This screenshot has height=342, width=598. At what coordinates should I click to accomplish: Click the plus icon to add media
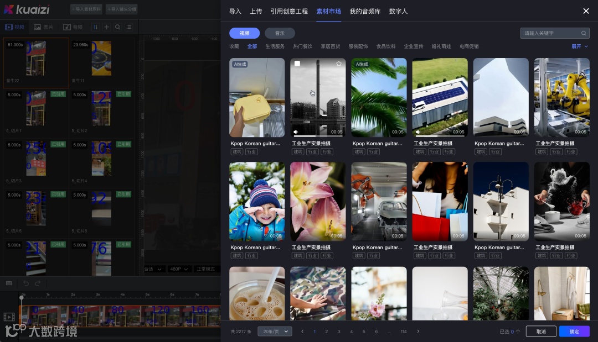[106, 27]
